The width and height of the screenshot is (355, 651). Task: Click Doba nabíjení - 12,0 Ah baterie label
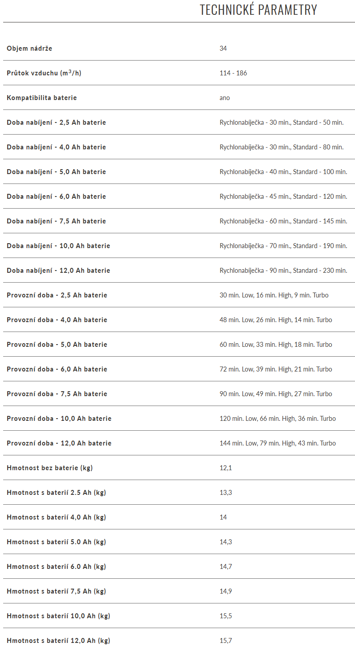(58, 271)
